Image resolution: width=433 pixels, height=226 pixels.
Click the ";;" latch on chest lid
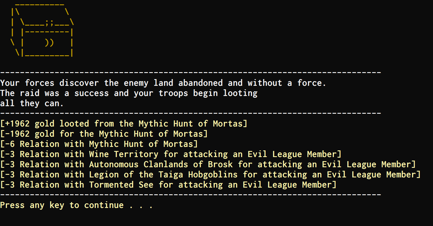[x=50, y=22]
